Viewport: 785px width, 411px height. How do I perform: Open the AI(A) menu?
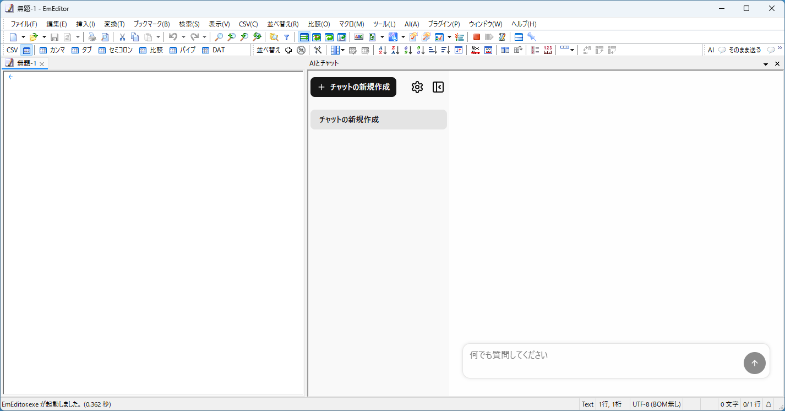point(412,24)
